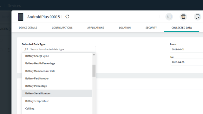203x114 pixels.
Task: Click the search magnifier icon in data type field
Action: click(x=26, y=49)
